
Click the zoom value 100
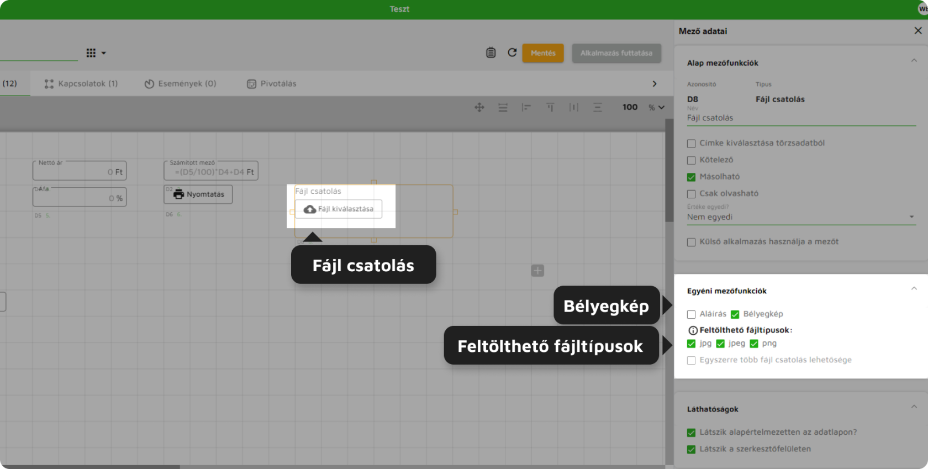[630, 107]
